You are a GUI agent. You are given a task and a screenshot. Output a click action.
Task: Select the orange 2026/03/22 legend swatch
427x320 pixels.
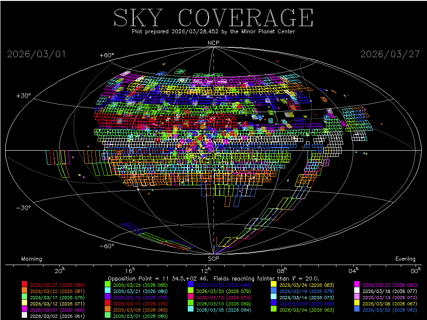[25, 291]
